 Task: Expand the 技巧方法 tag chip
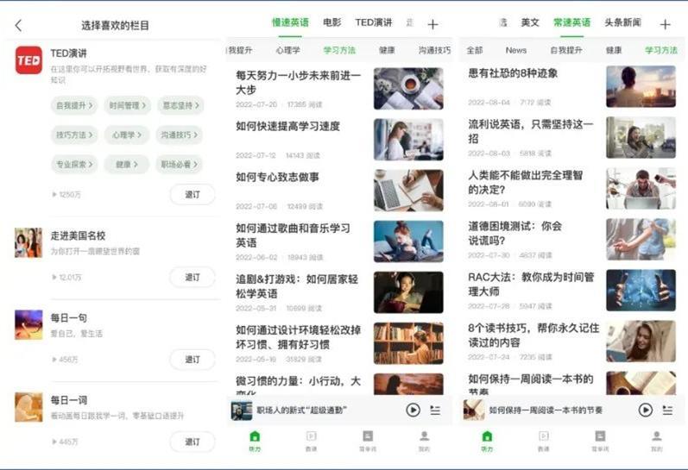74,135
